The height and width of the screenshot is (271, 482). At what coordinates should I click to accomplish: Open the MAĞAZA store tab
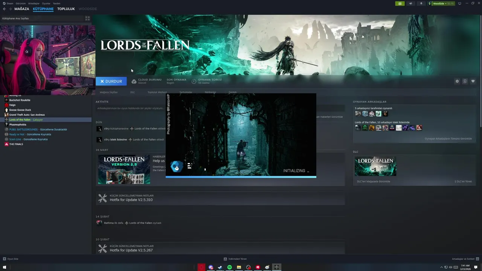(x=21, y=9)
